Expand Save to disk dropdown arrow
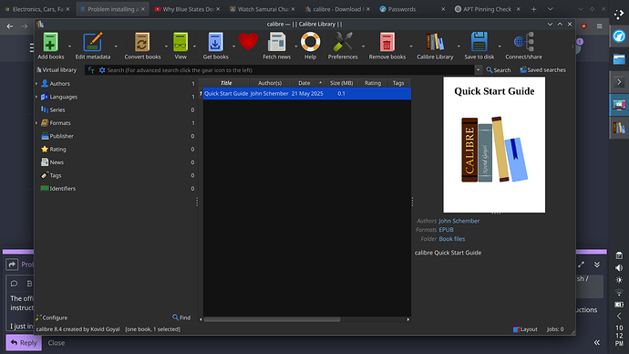The image size is (629, 354). (x=500, y=47)
